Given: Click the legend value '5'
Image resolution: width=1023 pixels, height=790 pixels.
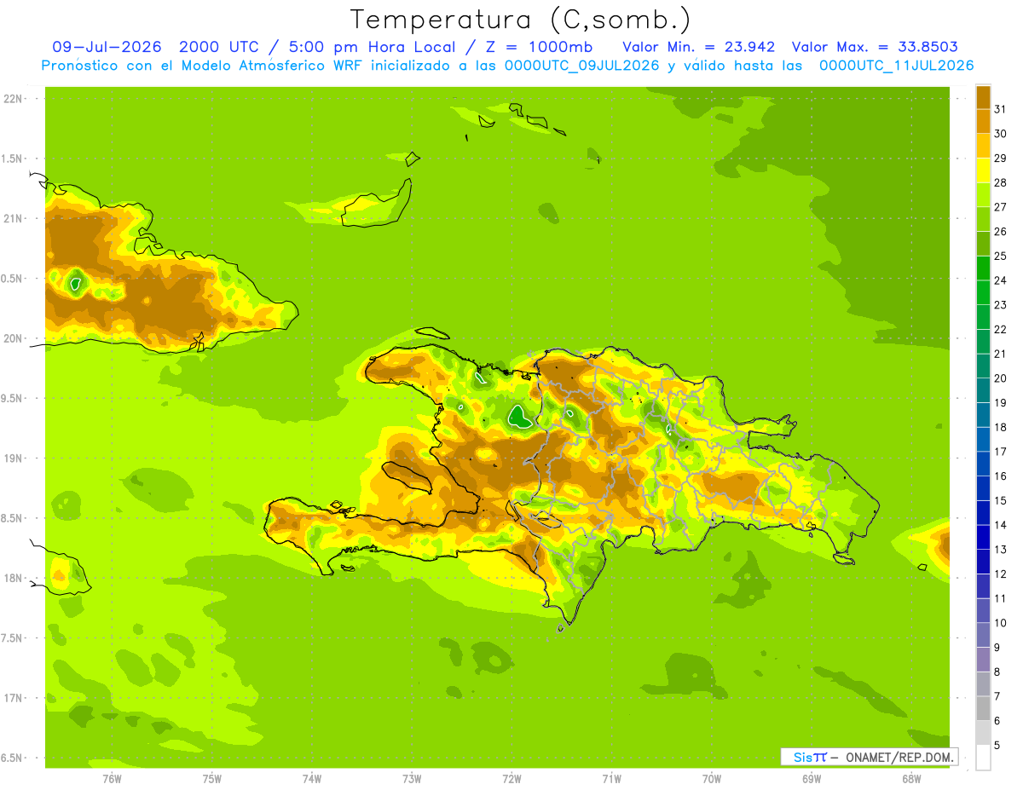Looking at the screenshot, I should [x=997, y=746].
